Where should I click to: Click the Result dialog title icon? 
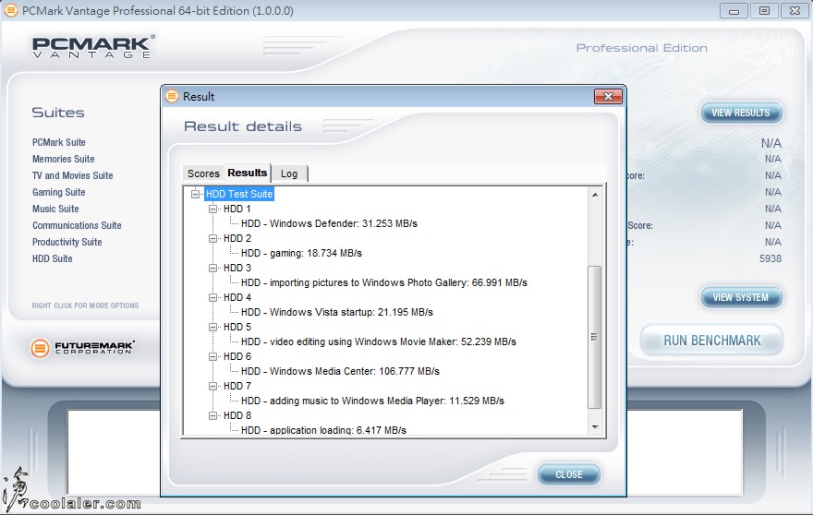tap(172, 96)
